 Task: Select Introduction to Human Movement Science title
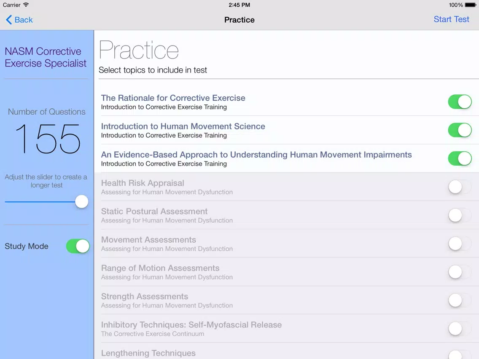pyautogui.click(x=183, y=126)
